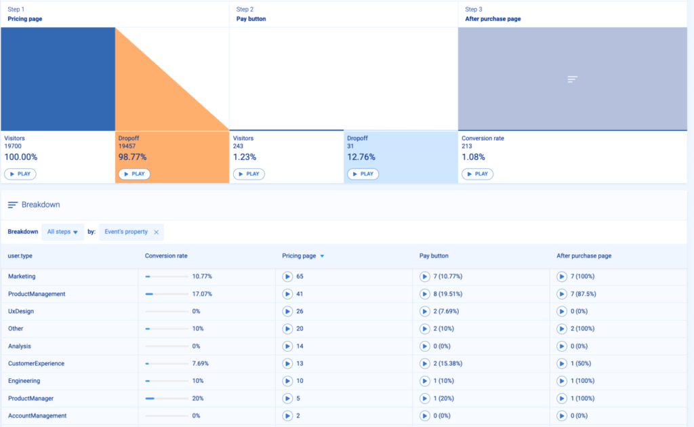Play Analysis After purchase 0 (0%) sessions
The image size is (694, 427).
point(562,346)
